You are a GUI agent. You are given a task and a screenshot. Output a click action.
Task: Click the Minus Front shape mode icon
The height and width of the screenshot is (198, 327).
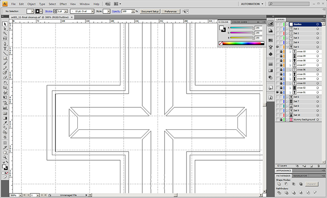click(x=285, y=183)
